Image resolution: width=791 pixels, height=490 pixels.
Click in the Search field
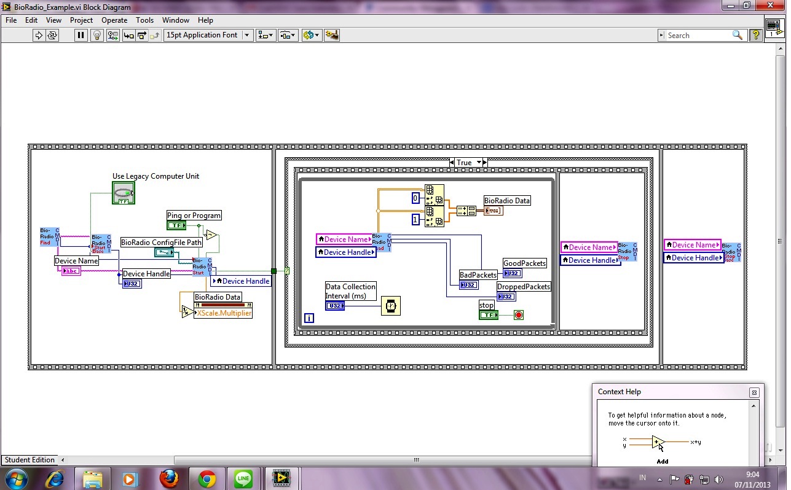[702, 36]
